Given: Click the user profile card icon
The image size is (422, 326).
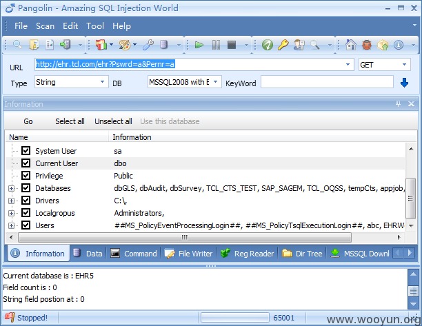Looking at the screenshot, I should click(299, 45).
